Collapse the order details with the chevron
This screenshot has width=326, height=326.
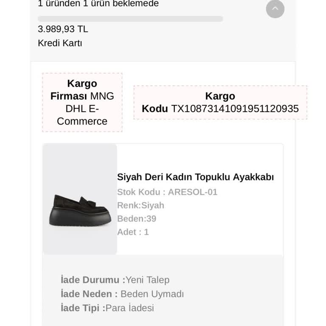pyautogui.click(x=275, y=8)
